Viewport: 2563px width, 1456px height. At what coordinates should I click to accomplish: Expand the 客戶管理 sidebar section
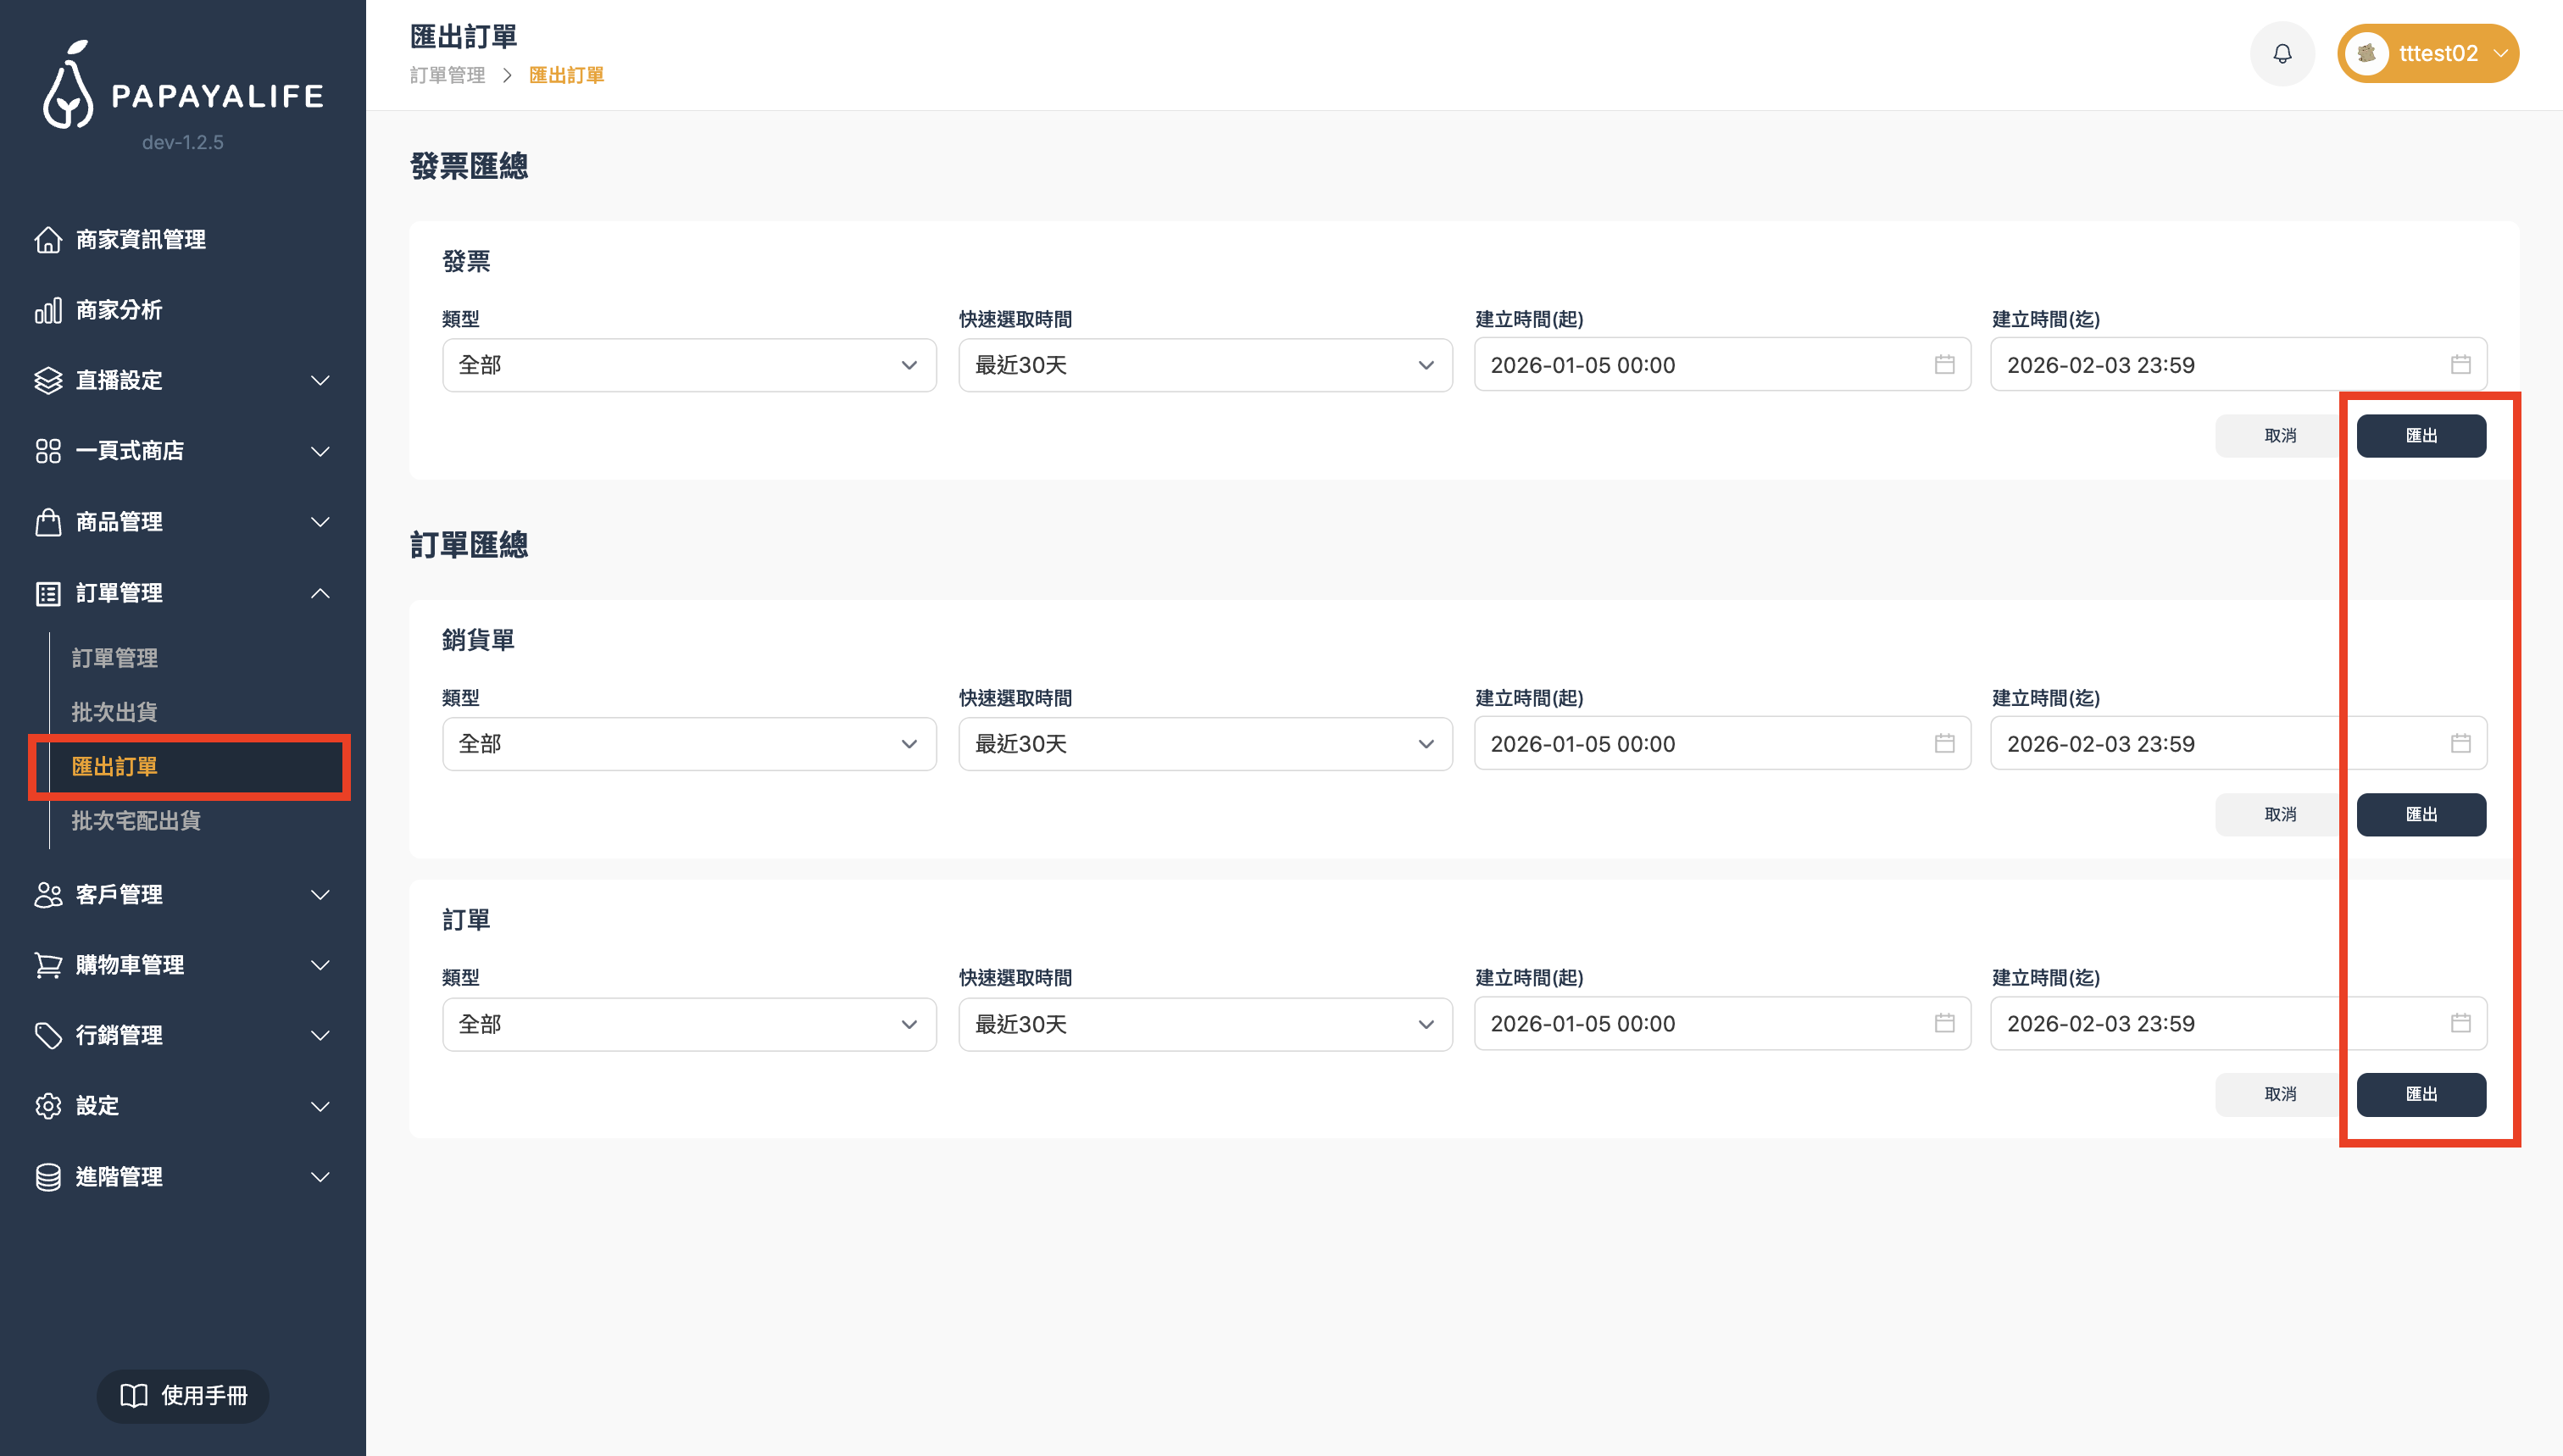click(x=320, y=895)
